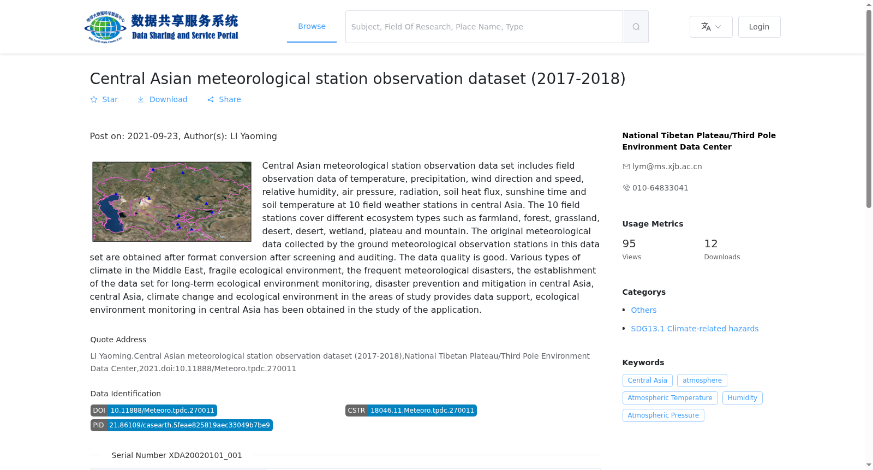Select the Humidity keyword tag
Image resolution: width=873 pixels, height=470 pixels.
click(x=742, y=398)
